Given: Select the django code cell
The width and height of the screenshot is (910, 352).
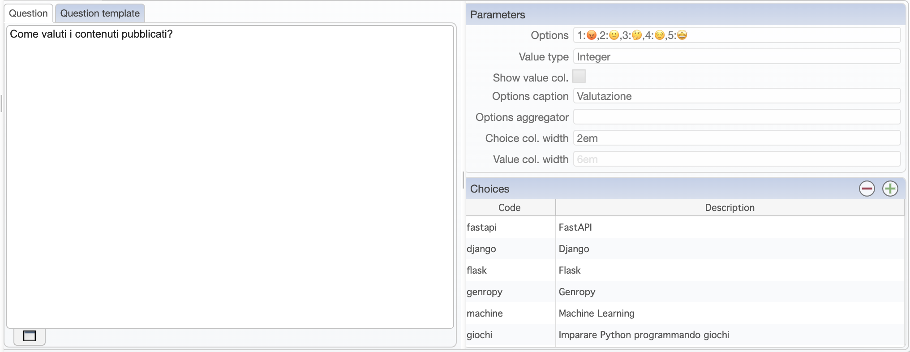Looking at the screenshot, I should point(510,249).
